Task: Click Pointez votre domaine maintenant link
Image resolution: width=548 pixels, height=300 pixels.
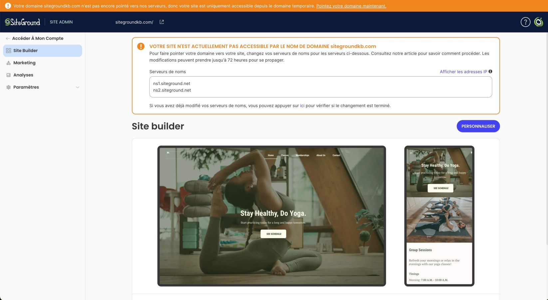Action: pyautogui.click(x=351, y=6)
